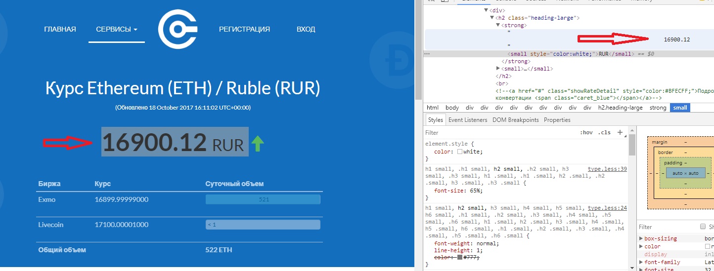Screen dimensions: 714x271
Task: Expand the box-sizing computed property
Action: [641, 238]
